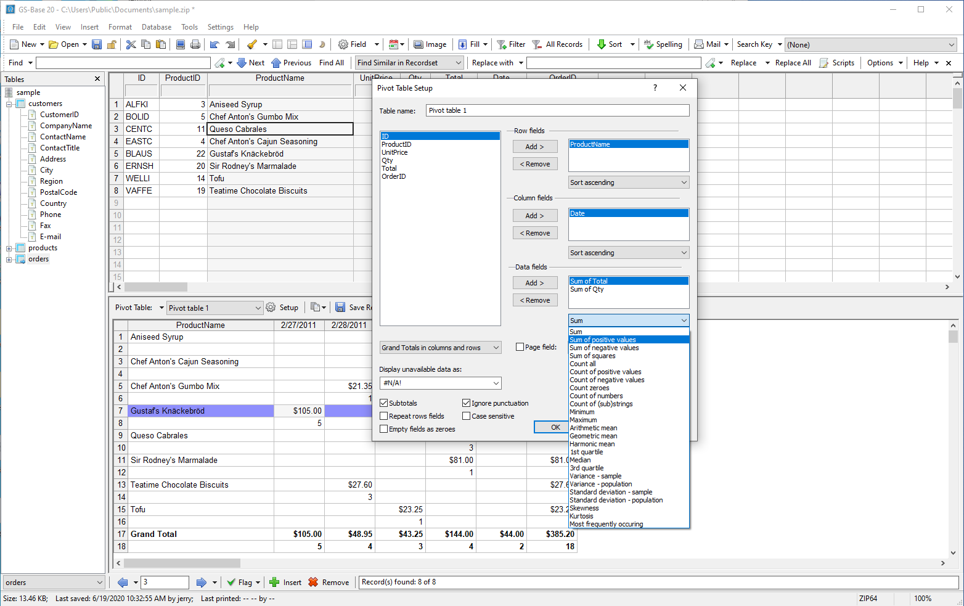Screen dimensions: 964x606
Task: Click the Scripts notepad icon
Action: tap(823, 63)
